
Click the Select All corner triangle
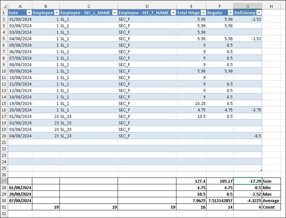pos(5,7)
